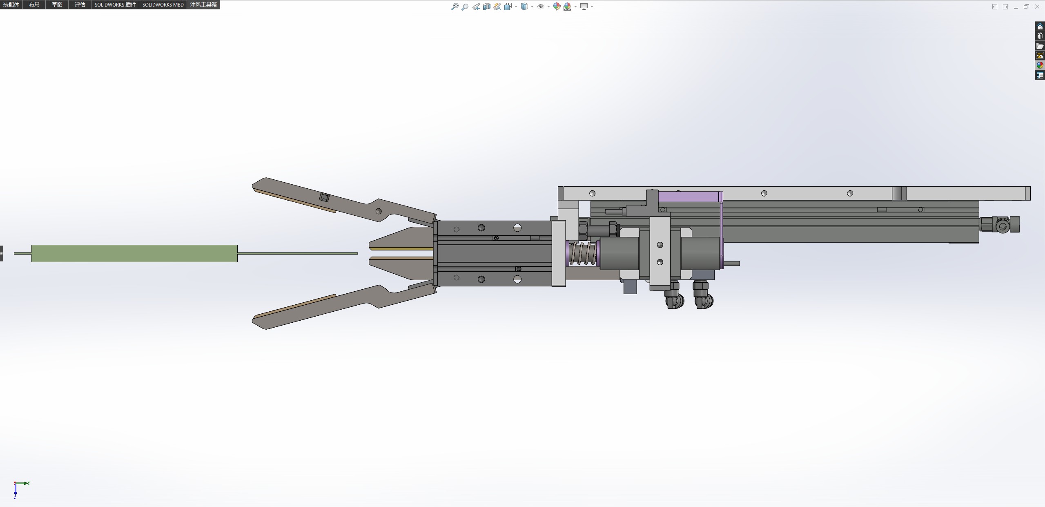Image resolution: width=1045 pixels, height=507 pixels.
Task: Expand the Apply Scene dropdown arrow
Action: [x=575, y=7]
